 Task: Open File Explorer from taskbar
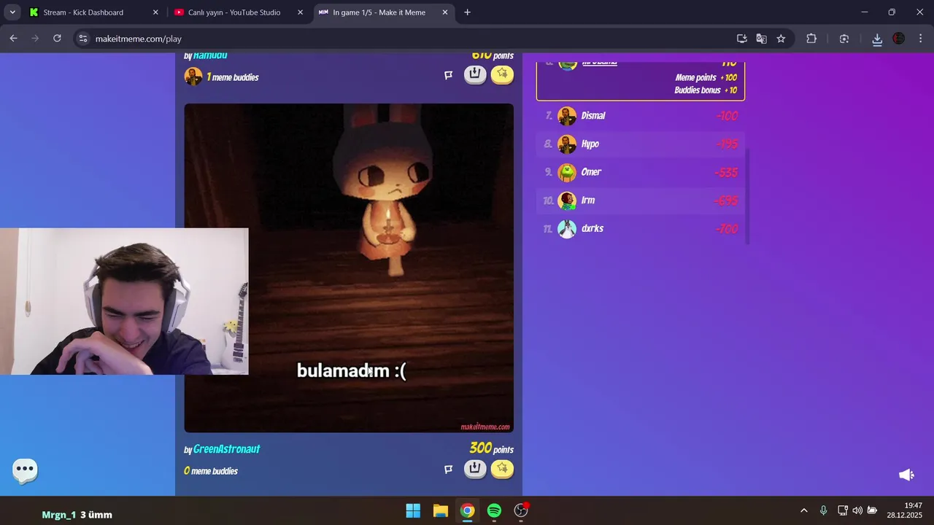click(440, 510)
